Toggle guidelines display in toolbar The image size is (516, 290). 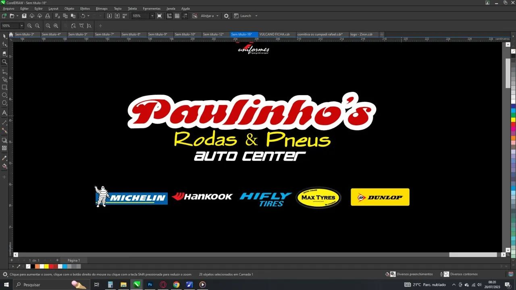[185, 16]
